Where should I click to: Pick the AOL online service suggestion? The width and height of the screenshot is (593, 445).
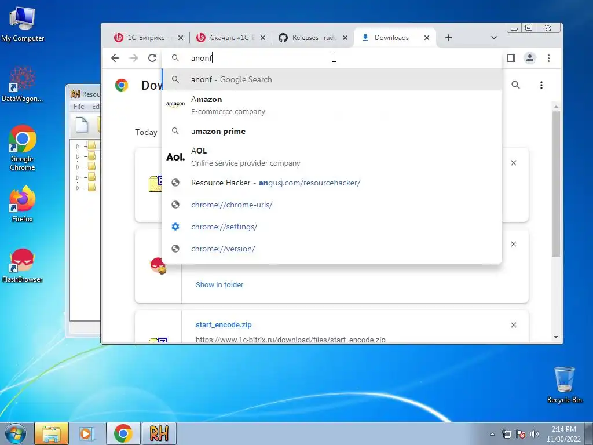[332, 156]
